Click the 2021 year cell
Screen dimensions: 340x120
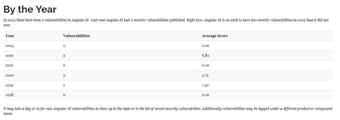tap(10, 65)
